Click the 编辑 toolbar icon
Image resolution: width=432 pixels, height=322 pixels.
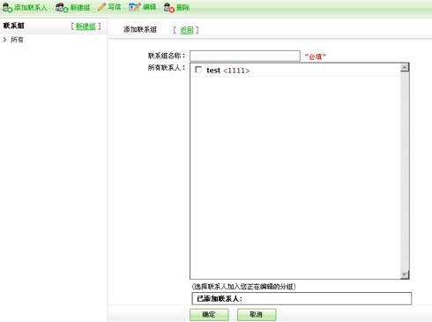point(135,7)
